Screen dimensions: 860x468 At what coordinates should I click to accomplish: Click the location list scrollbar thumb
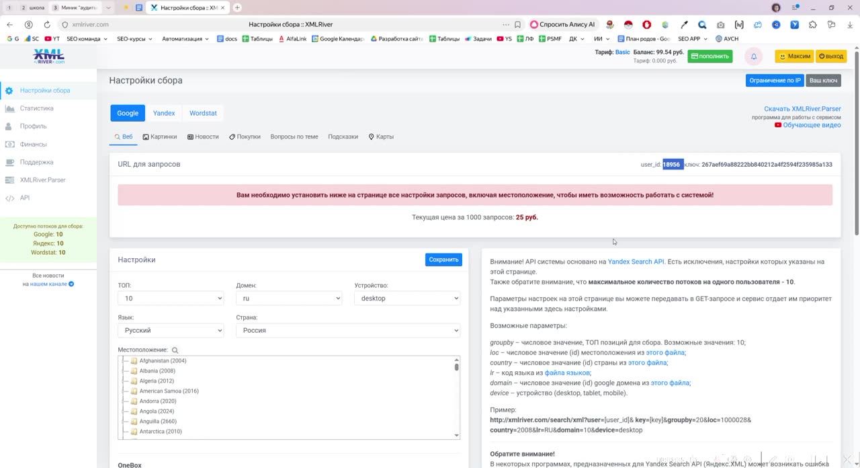pyautogui.click(x=457, y=366)
